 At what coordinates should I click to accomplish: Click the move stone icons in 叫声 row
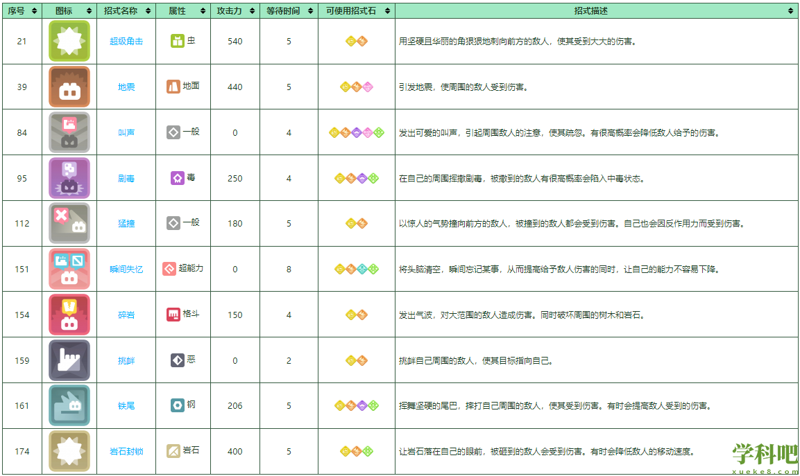tap(356, 132)
